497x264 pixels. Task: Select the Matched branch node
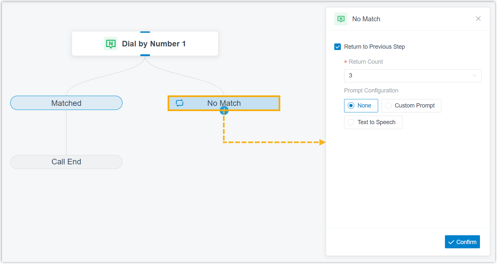pos(66,103)
